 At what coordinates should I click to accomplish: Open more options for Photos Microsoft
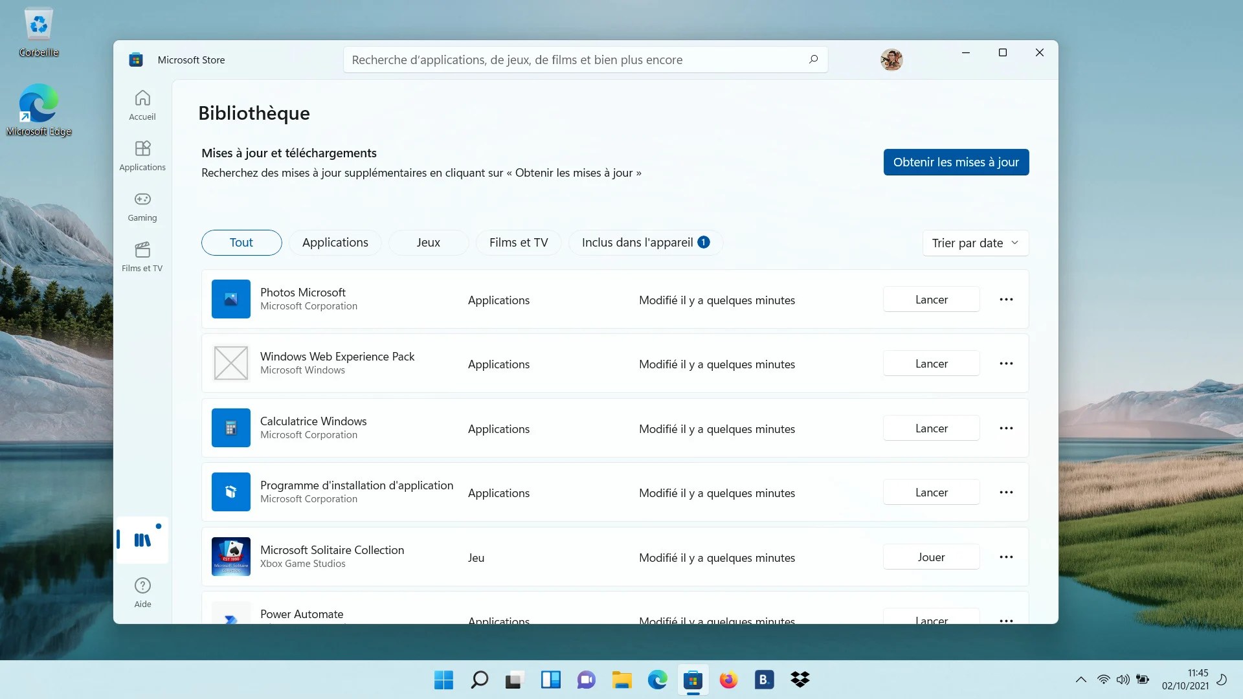click(1006, 299)
